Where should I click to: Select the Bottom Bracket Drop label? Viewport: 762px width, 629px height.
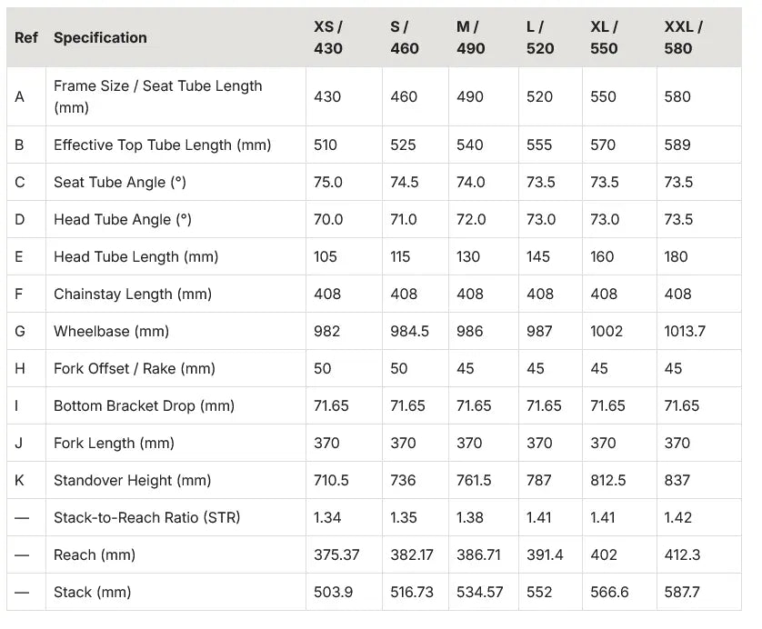145,406
